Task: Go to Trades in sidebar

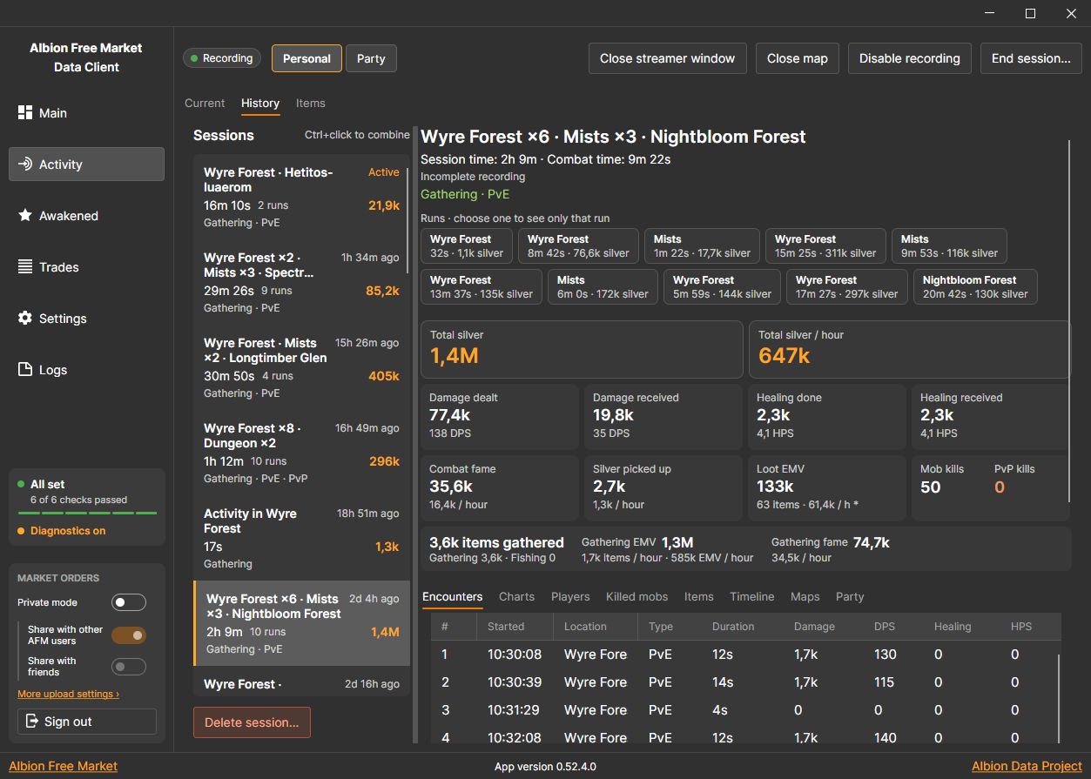Action: click(86, 267)
